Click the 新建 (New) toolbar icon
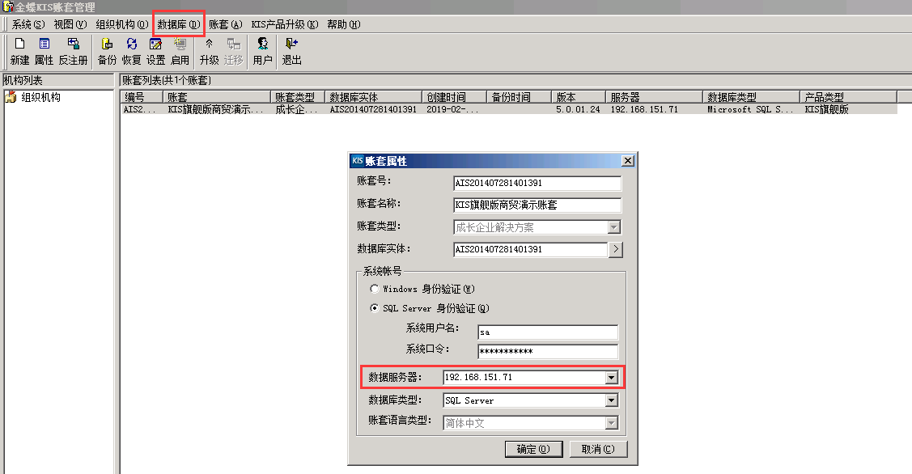 (19, 51)
